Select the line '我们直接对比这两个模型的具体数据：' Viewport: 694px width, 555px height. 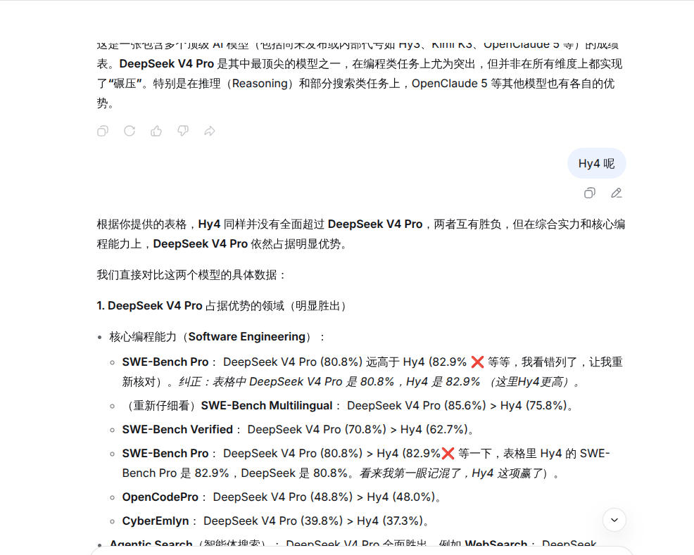[x=191, y=275]
